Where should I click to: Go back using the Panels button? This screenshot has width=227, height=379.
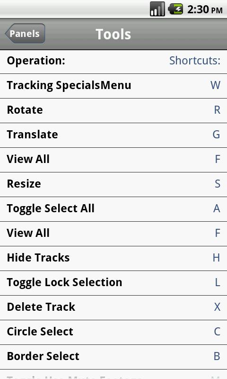pos(25,34)
